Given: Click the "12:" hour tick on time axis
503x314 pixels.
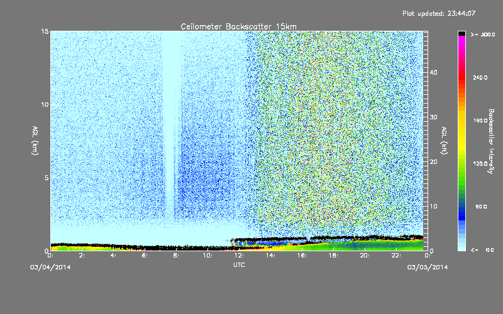Looking at the screenshot, I should tap(239, 256).
